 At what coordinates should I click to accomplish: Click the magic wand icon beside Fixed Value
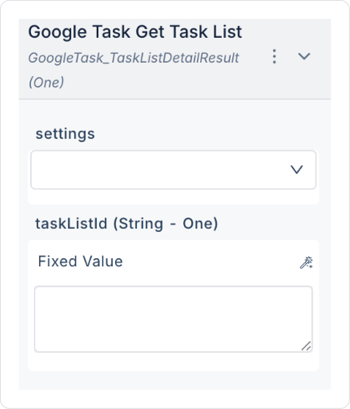point(306,262)
